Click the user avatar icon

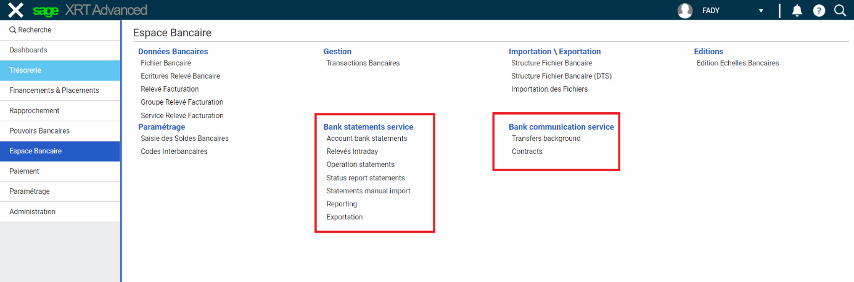[684, 10]
